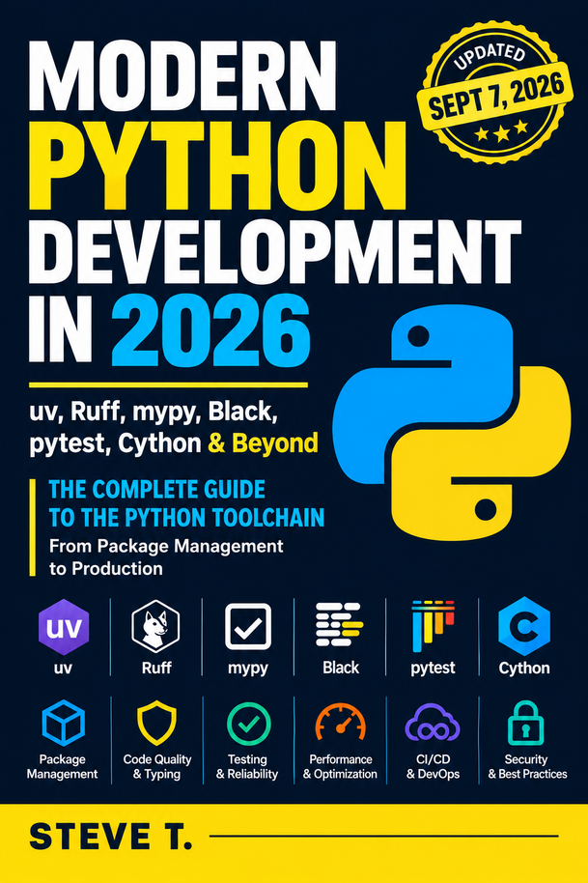Click the 'Security & Best Practices' caption
The width and height of the screenshot is (588, 883).
[x=527, y=766]
